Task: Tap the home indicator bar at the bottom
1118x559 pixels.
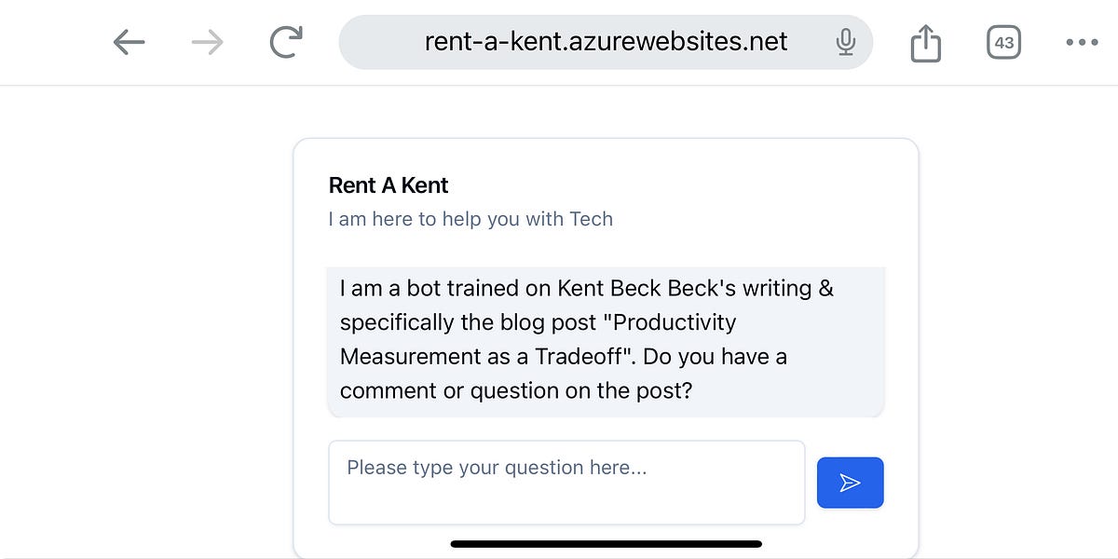Action: pos(605,544)
